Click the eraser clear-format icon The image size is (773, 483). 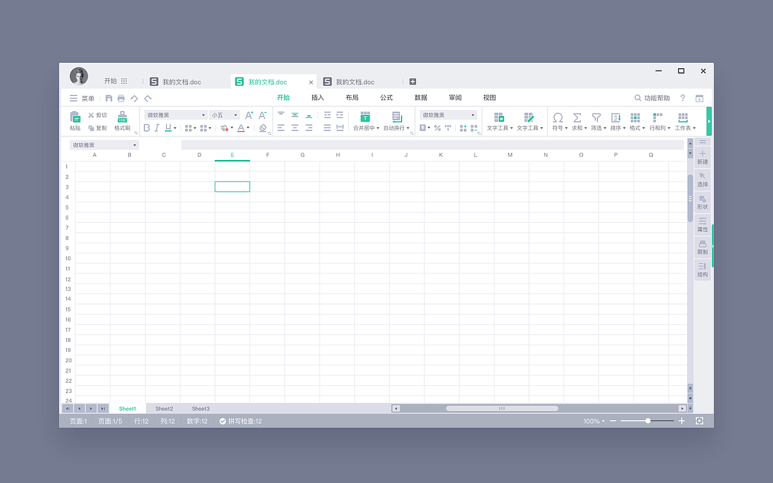pos(263,128)
